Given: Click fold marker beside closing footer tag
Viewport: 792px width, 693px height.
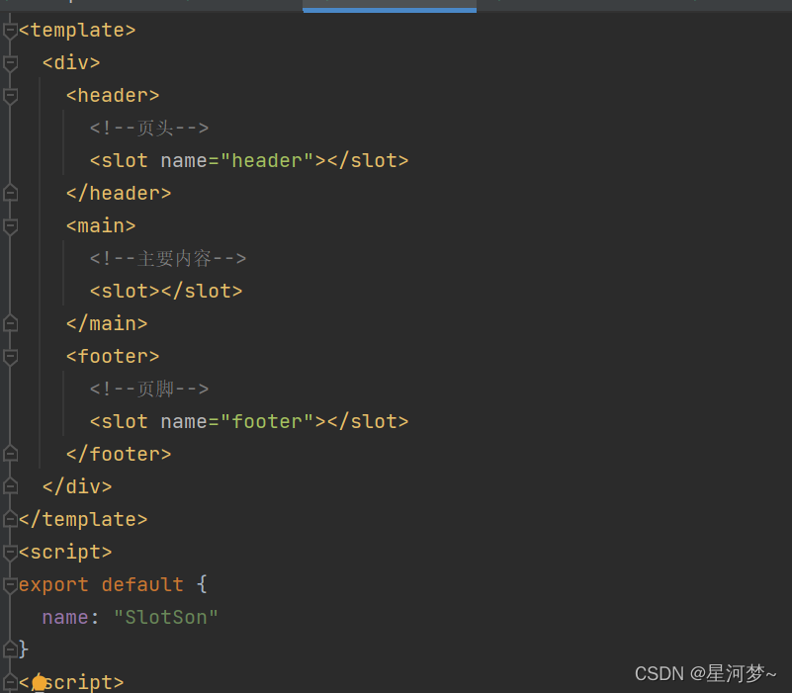Looking at the screenshot, I should 10,454.
